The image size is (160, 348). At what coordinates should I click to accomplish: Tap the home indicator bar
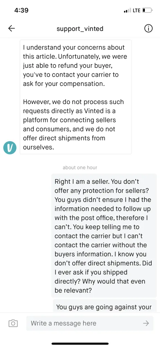click(80, 344)
